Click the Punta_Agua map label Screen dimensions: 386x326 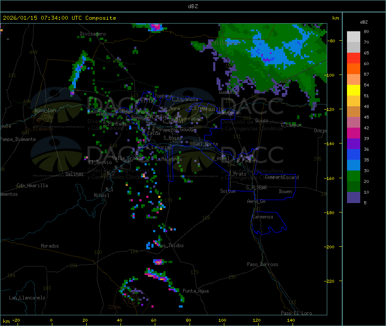point(196,291)
